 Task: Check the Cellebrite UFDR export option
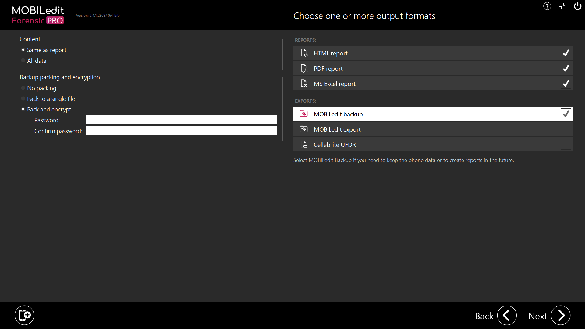click(x=565, y=144)
